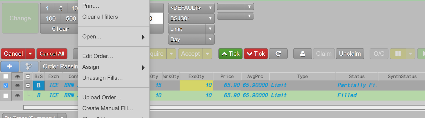Toggle the eye icon on the first order row
This screenshot has width=425, height=118.
pos(18,85)
